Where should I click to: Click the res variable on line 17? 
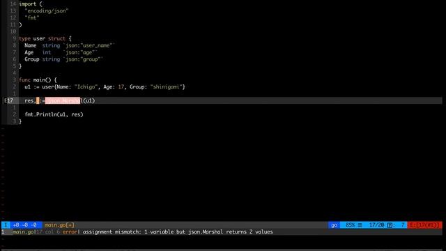[29, 100]
